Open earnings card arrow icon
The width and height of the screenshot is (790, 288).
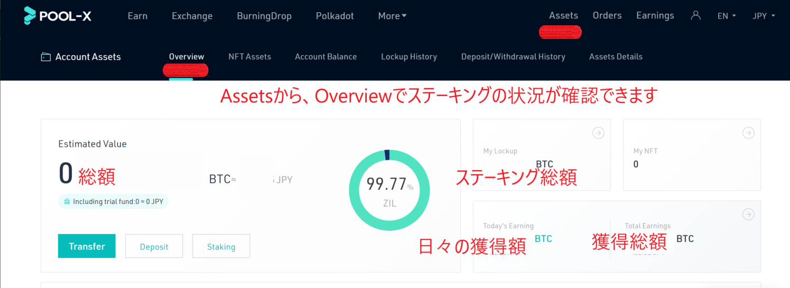coord(748,215)
